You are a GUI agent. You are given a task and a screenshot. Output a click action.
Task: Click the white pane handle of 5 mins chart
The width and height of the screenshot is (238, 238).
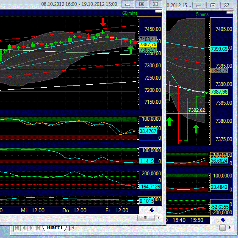[x=230, y=13]
